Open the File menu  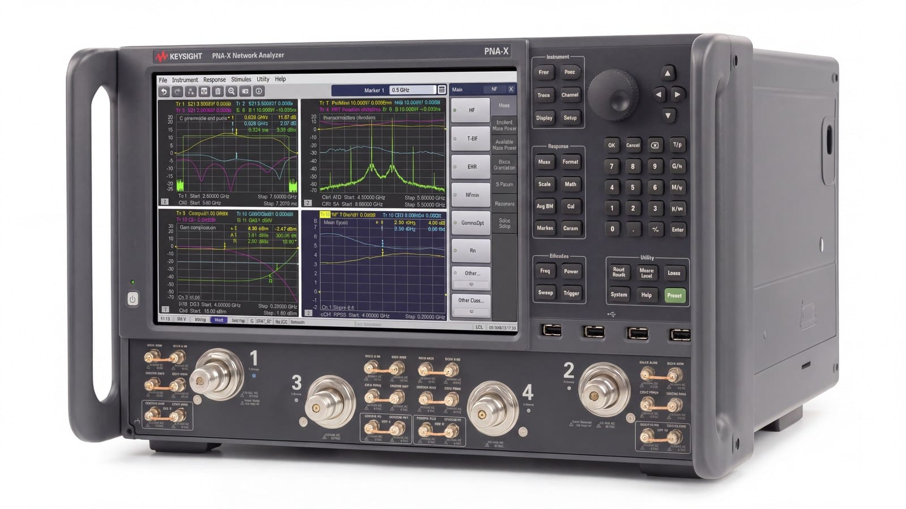point(163,80)
